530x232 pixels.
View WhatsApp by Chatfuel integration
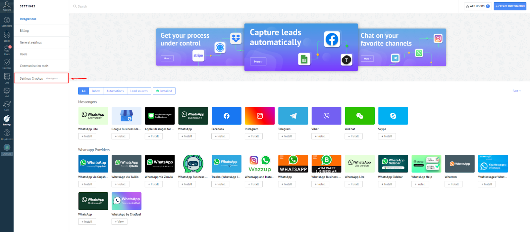pos(119,221)
